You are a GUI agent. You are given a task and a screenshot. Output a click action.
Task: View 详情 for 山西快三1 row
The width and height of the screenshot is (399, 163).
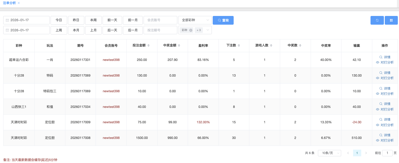coord(385,104)
